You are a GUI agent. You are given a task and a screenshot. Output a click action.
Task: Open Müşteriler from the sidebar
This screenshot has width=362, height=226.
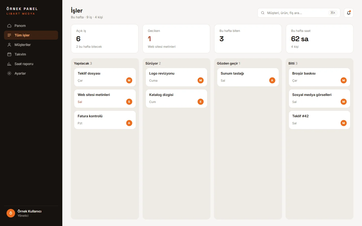(31, 45)
